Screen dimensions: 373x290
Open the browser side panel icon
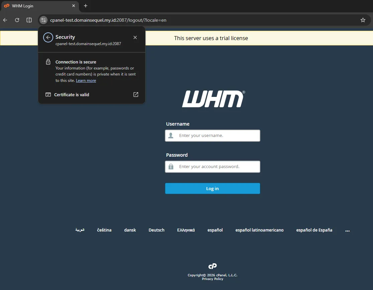click(29, 20)
